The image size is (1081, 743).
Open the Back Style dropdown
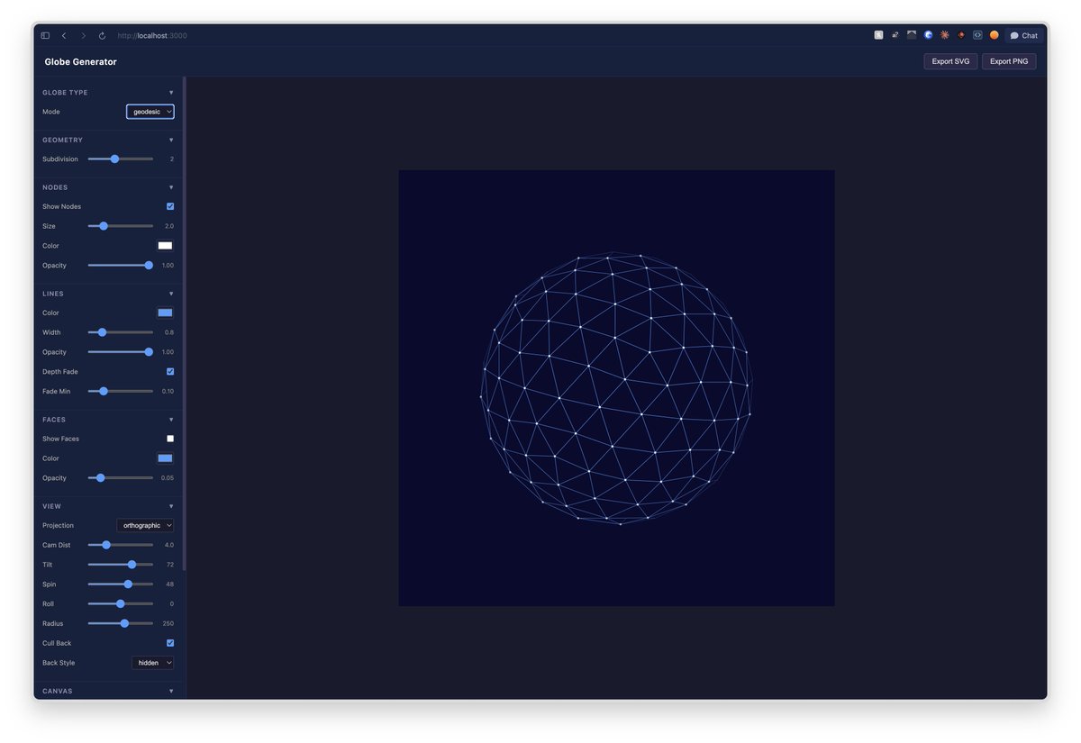click(x=152, y=663)
